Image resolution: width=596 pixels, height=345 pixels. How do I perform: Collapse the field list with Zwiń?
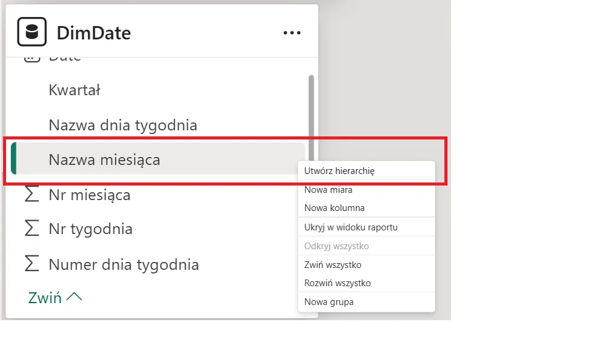pyautogui.click(x=45, y=298)
